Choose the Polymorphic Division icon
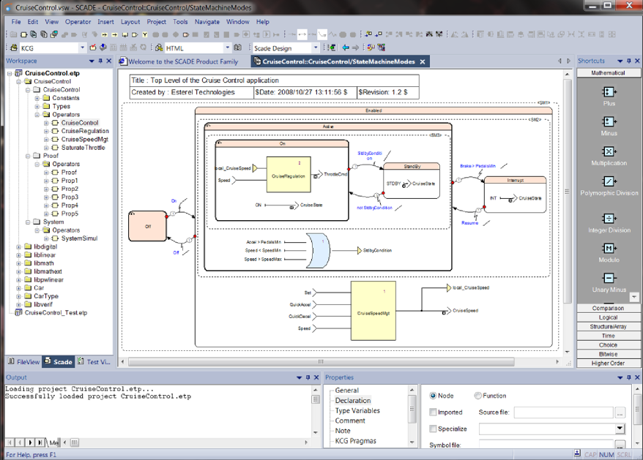Image resolution: width=643 pixels, height=460 pixels. click(609, 181)
